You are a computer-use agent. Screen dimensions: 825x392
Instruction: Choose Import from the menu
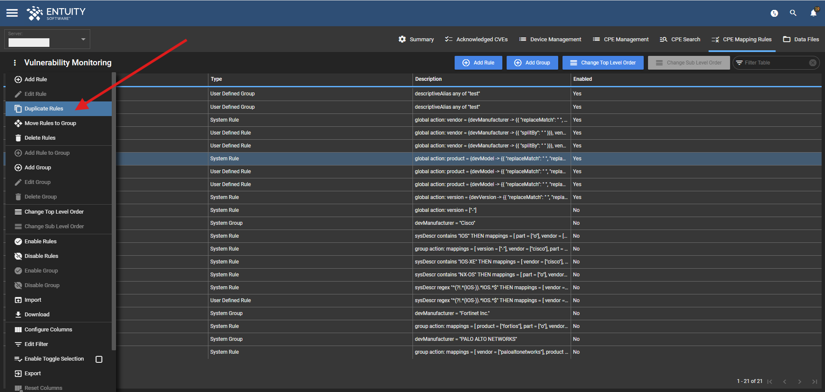[58, 300]
